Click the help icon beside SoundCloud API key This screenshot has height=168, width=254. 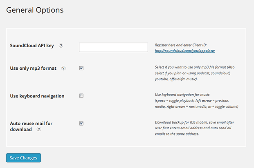pos(61,46)
